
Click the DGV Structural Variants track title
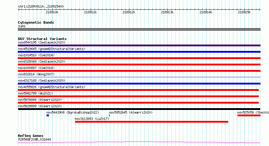click(42, 39)
